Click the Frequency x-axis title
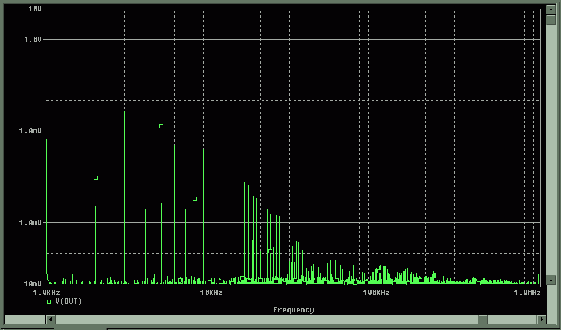This screenshot has height=330, width=561. 293,310
